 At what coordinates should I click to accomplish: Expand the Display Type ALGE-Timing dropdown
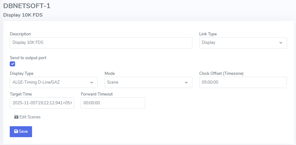coord(53,82)
